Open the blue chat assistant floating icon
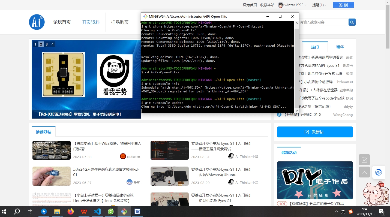Screen dimensions: 390x217 click(x=379, y=172)
